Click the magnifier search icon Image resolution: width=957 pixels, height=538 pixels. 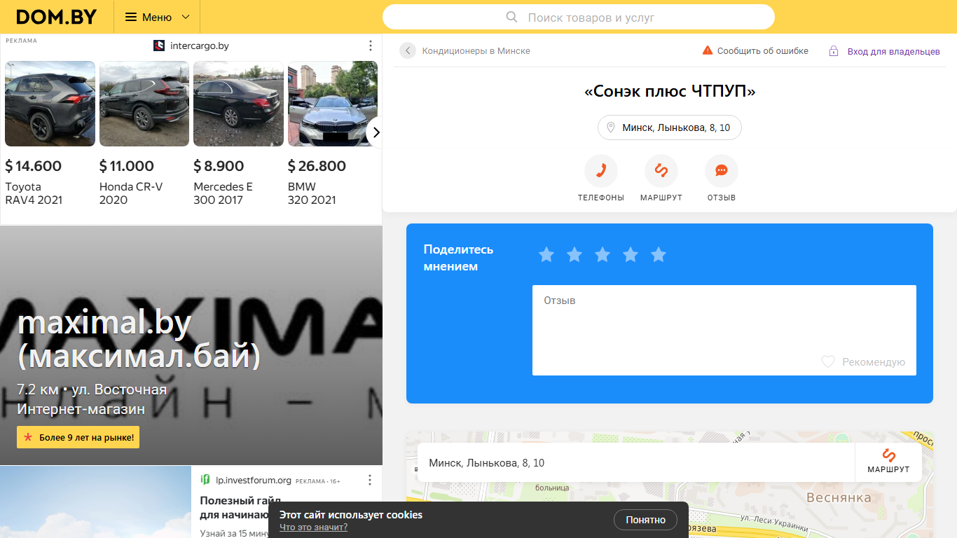pos(512,18)
